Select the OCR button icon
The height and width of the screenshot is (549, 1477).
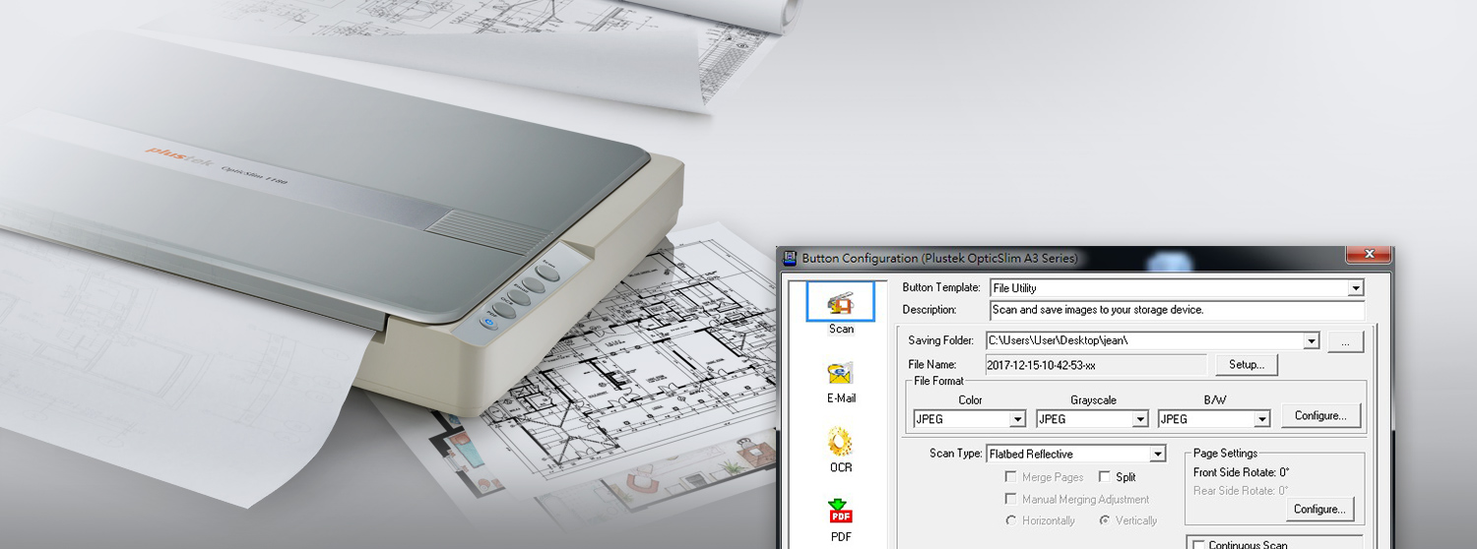[840, 442]
